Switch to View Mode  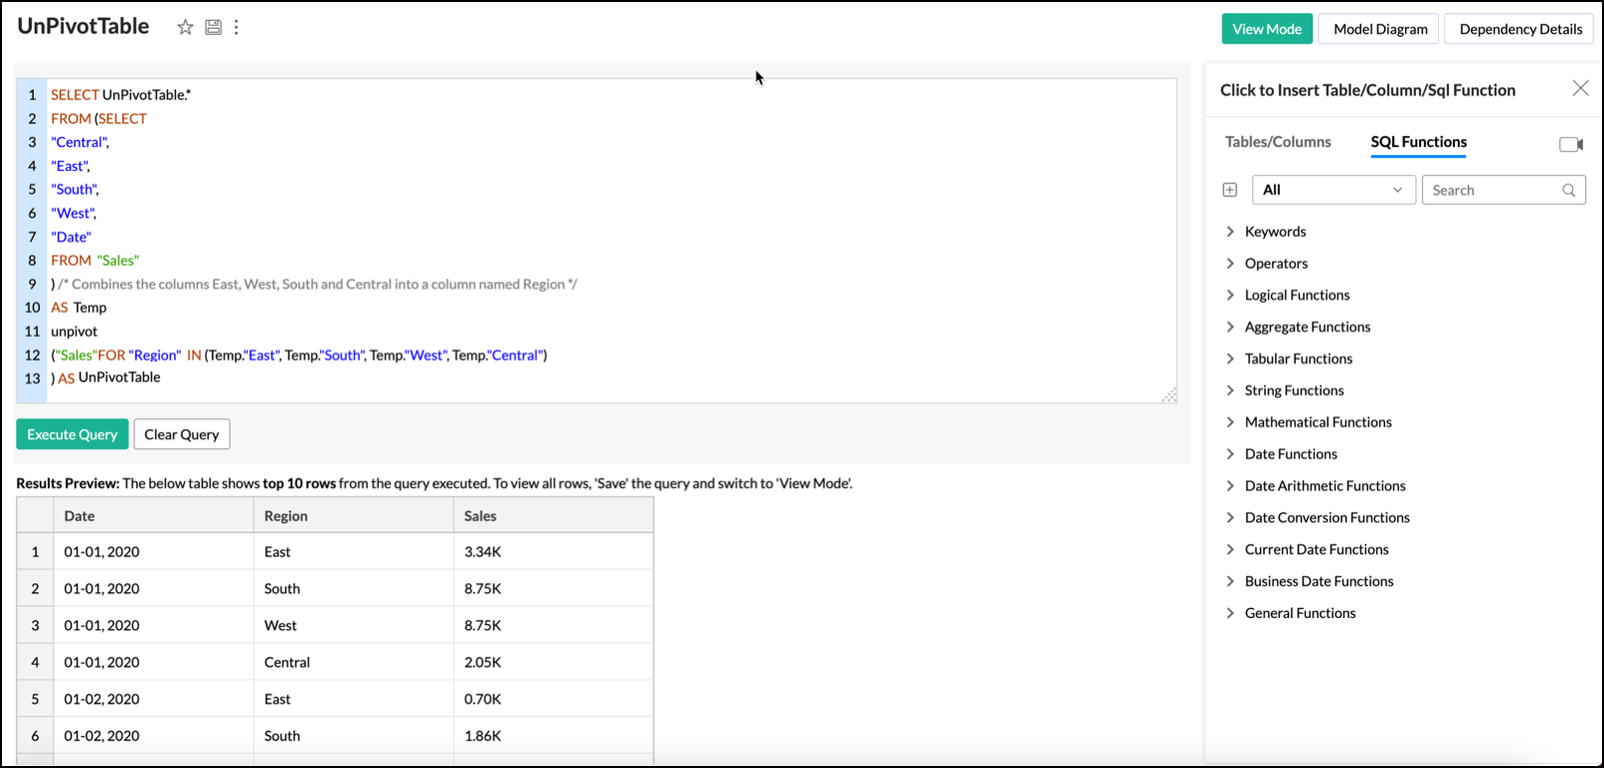click(x=1267, y=29)
